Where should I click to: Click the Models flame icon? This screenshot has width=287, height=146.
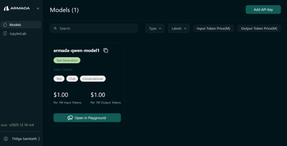pos(5,25)
